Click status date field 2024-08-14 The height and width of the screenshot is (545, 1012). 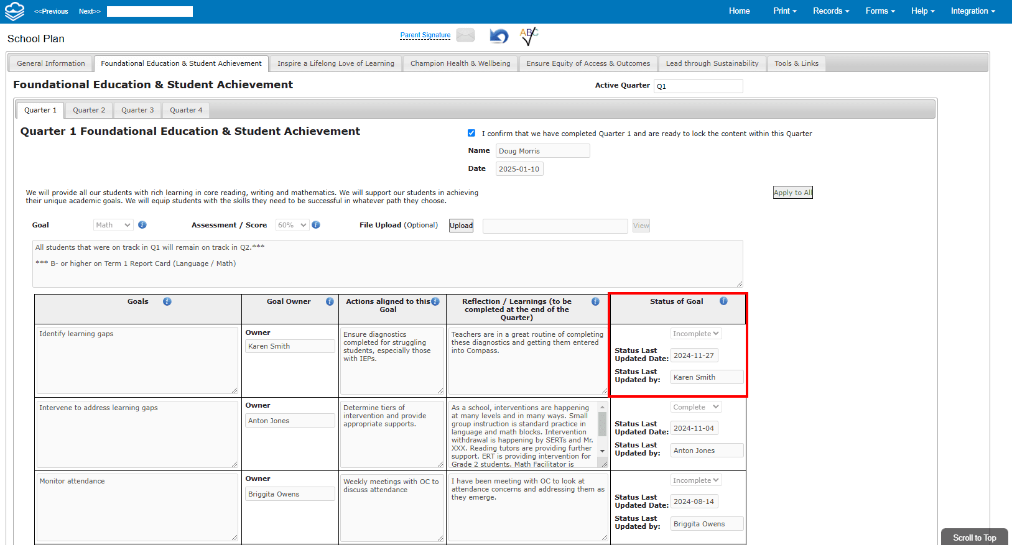[694, 501]
